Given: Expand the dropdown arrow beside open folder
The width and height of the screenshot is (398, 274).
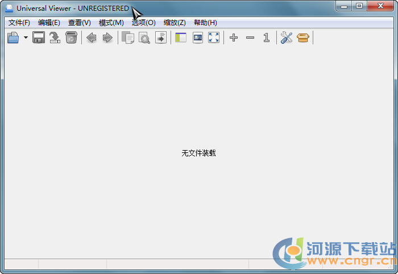Looking at the screenshot, I should [x=26, y=38].
